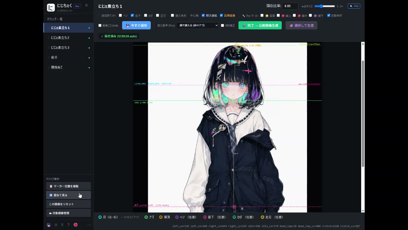Uncheck the 回帰直線 checkbox
Image resolution: width=408 pixels, height=230 pixels.
pos(222,15)
